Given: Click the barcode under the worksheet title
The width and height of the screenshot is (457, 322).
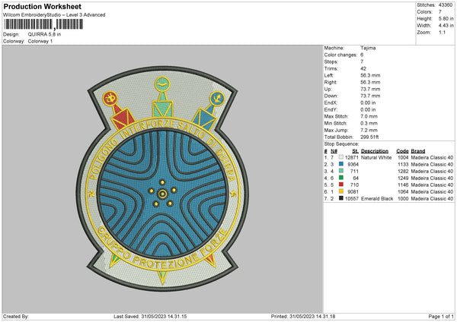Looking at the screenshot, I should [x=43, y=24].
